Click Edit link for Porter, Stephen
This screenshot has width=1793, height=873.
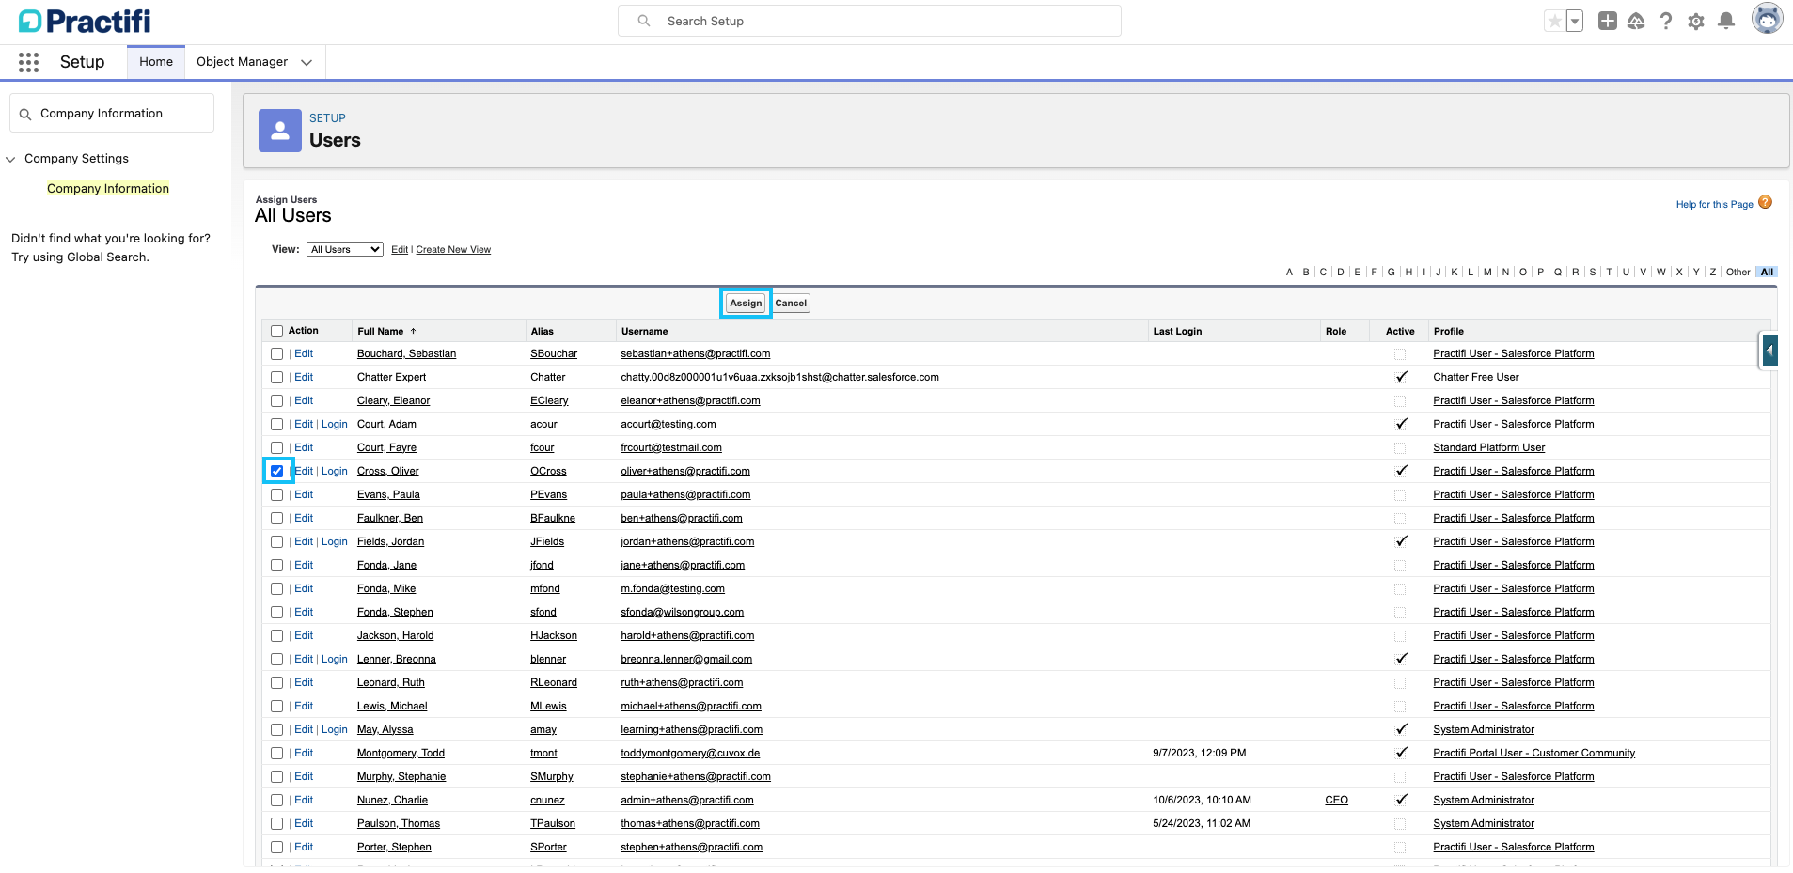point(304,847)
